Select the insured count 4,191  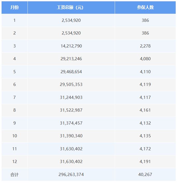point(145,162)
